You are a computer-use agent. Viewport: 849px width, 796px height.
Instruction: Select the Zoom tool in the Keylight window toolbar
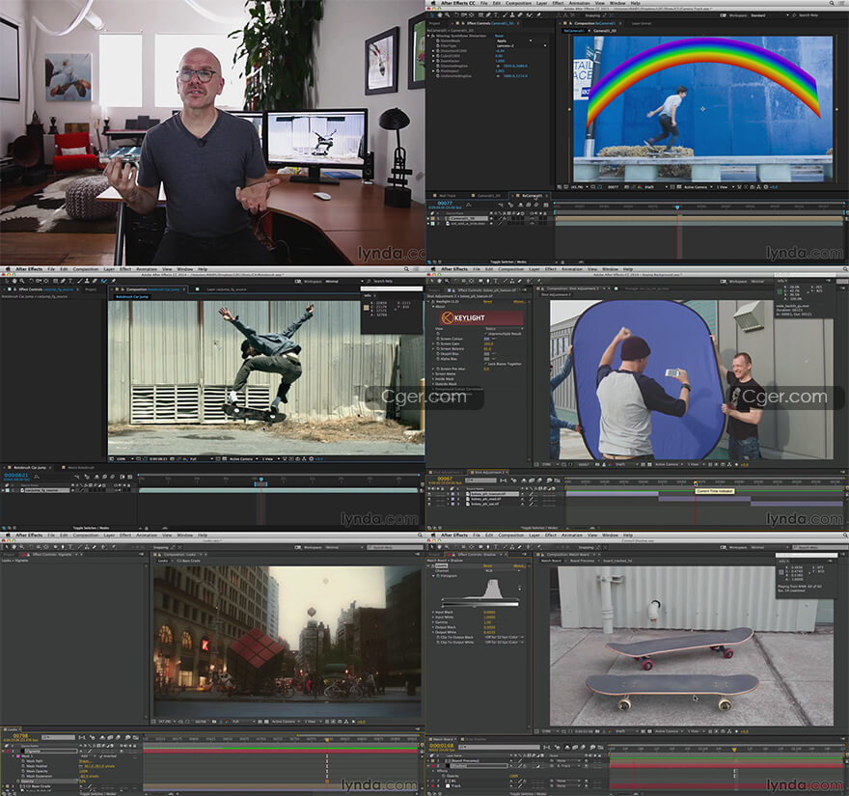[448, 281]
